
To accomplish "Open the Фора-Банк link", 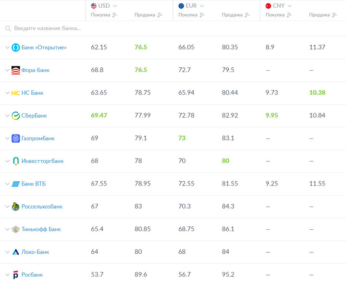I will (x=35, y=70).
